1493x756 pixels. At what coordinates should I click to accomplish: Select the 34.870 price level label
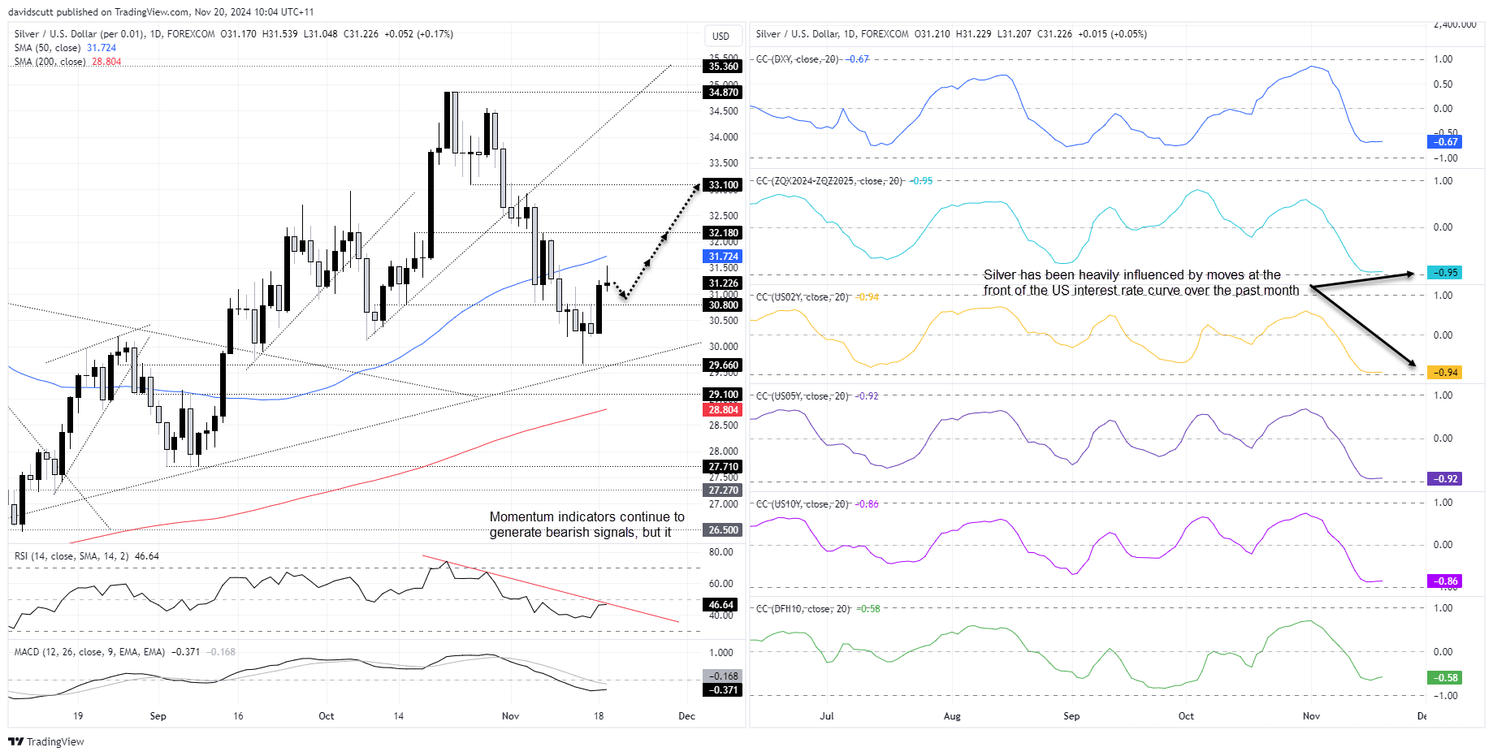[x=723, y=93]
